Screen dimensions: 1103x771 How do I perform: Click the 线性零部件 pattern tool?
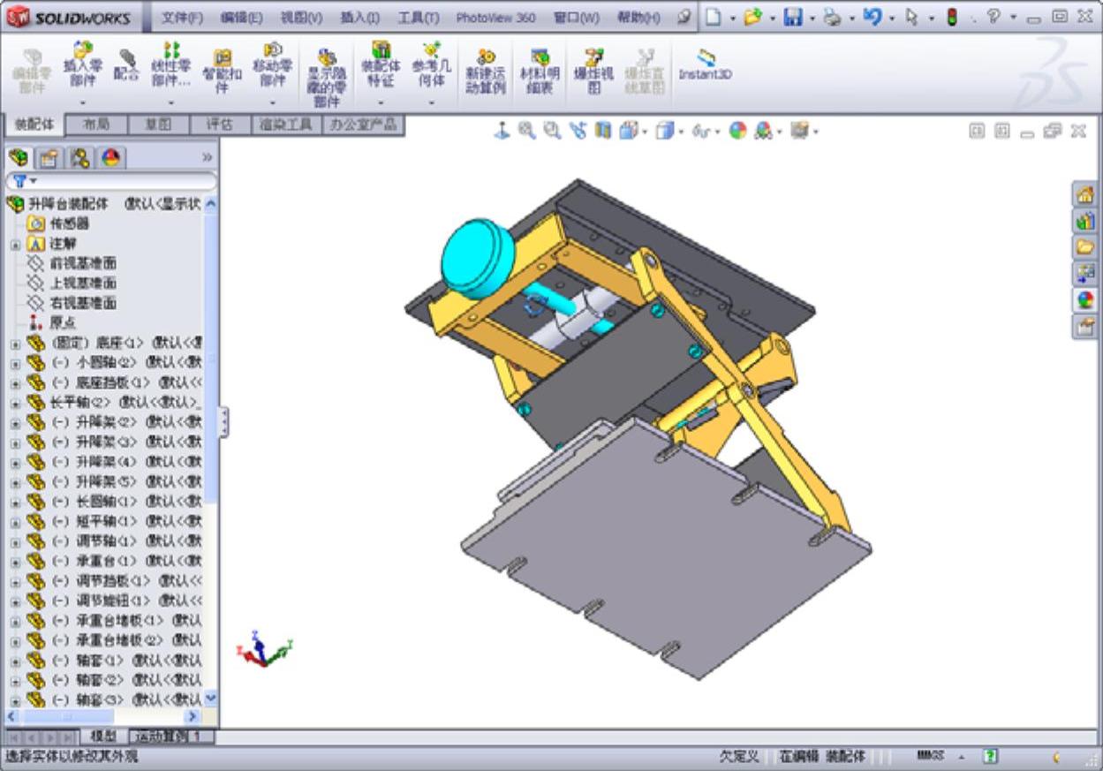coord(170,65)
